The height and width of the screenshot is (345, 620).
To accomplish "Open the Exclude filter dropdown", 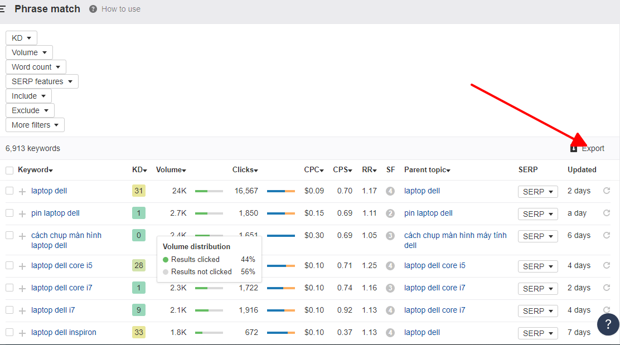I will tap(30, 111).
